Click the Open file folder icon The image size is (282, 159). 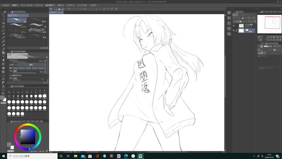[x=59, y=9]
